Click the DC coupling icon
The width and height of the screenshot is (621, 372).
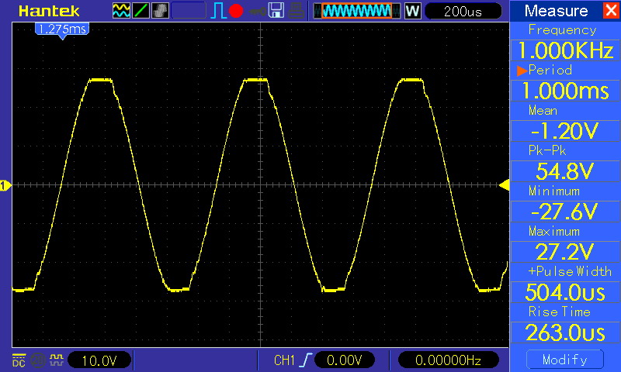(19, 360)
